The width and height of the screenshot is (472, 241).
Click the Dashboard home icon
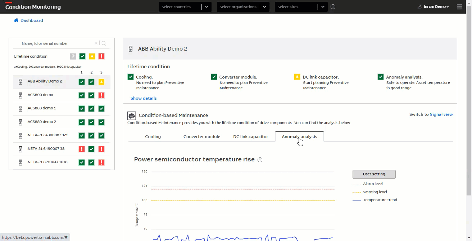[x=16, y=20]
